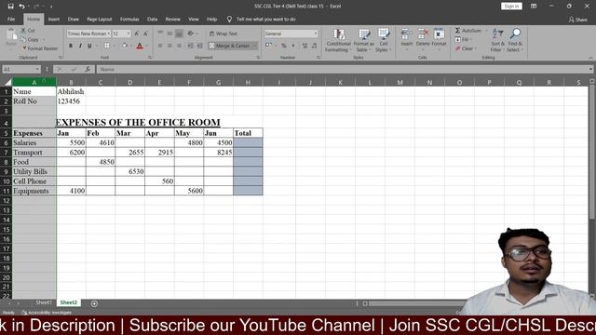This screenshot has width=596, height=335.
Task: Decrease font size icon
Action: 145,33
